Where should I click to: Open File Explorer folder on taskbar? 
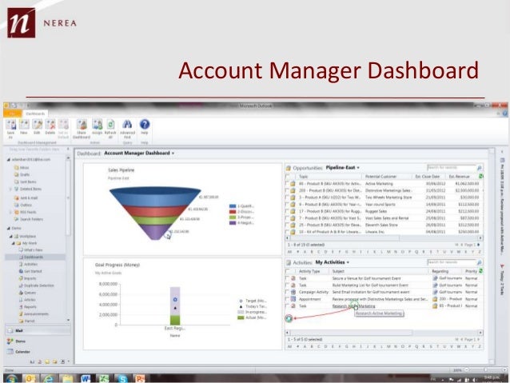click(x=67, y=378)
